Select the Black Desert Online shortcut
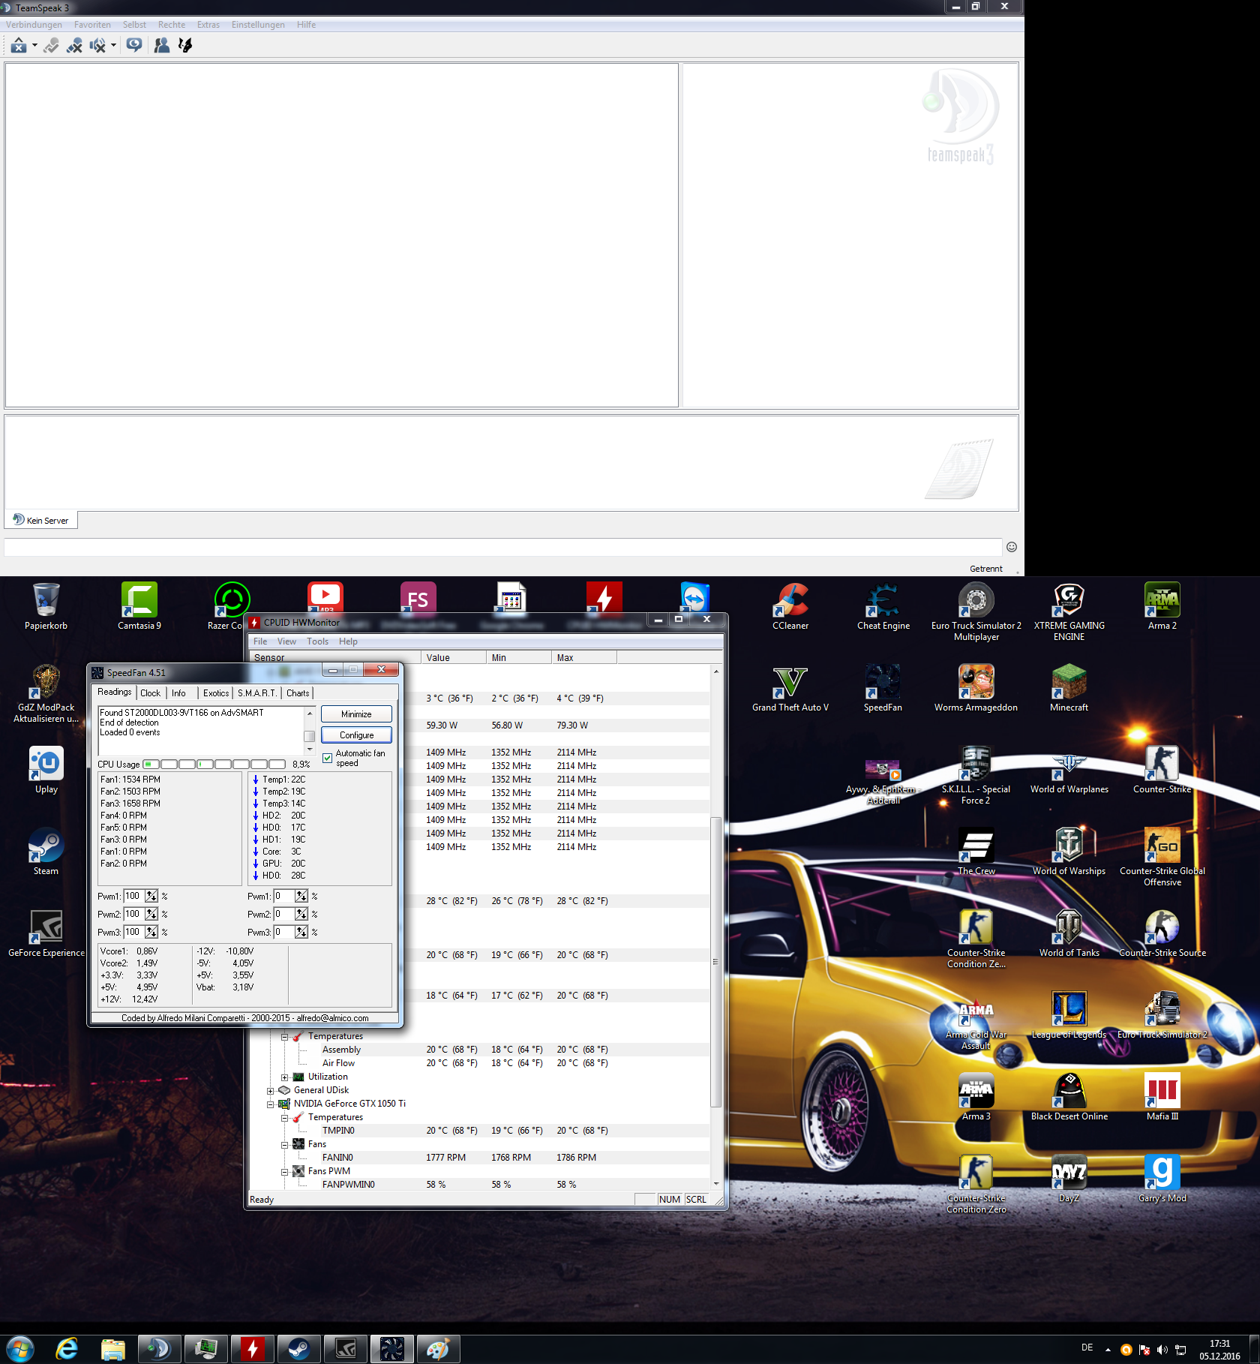This screenshot has height=1364, width=1260. point(1069,1098)
